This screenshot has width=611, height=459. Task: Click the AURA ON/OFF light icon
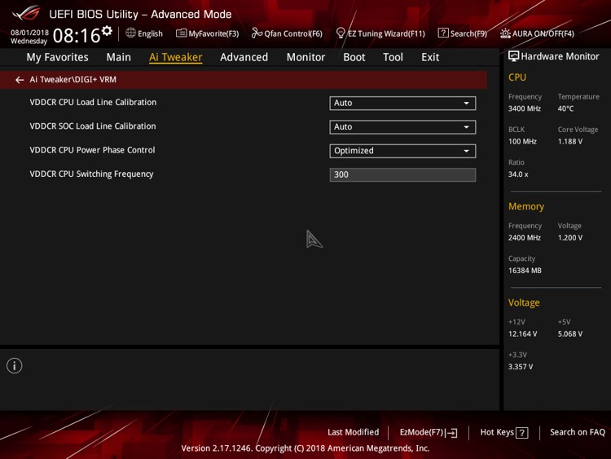[505, 33]
